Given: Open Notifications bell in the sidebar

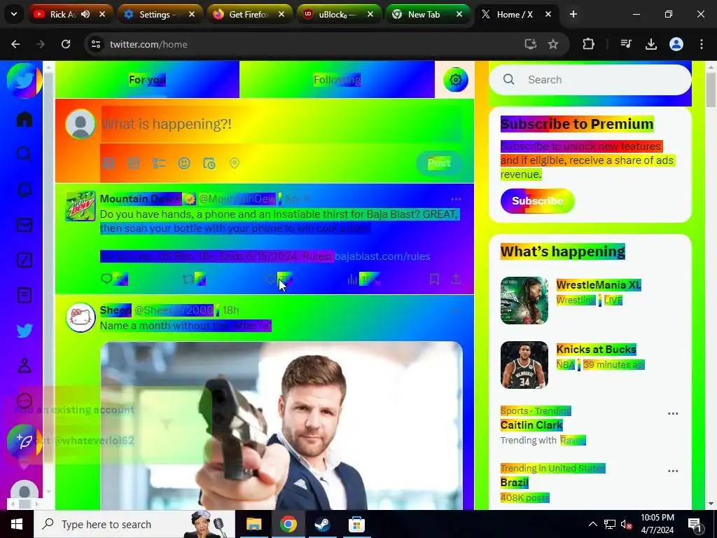Looking at the screenshot, I should [25, 189].
